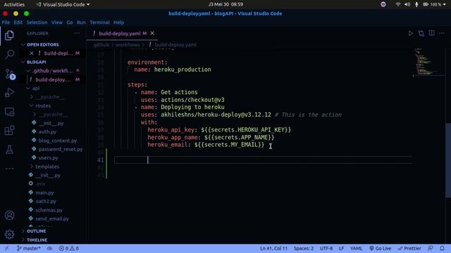Image resolution: width=451 pixels, height=253 pixels.
Task: Click the master branch indicator
Action: [x=28, y=248]
